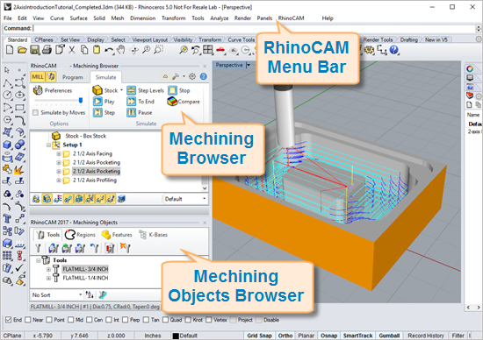483x340 pixels.
Task: Open the Default dropdown in Machining Browser
Action: coord(184,199)
